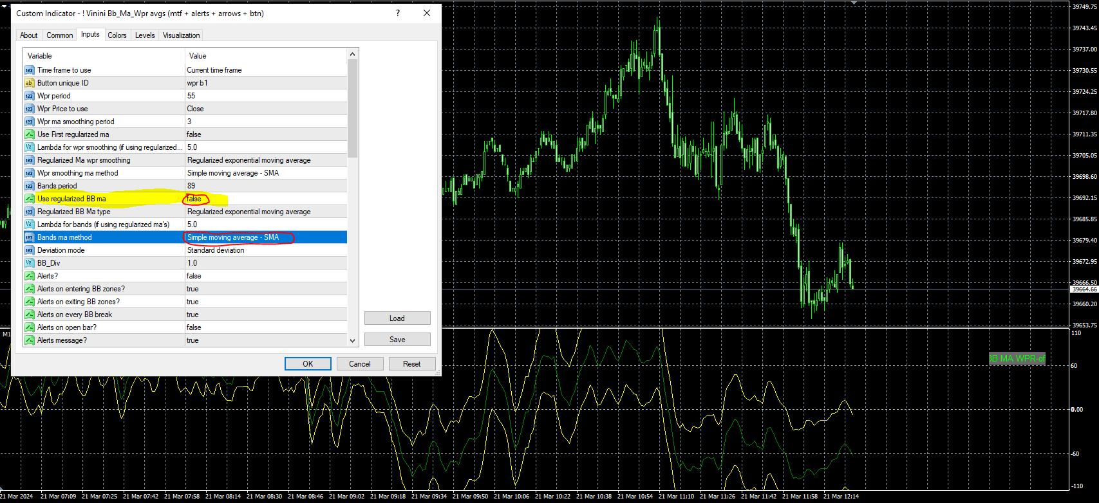Click the BB MA WPR chart toggle button
Viewport: 1099px width, 503px height.
tap(1017, 358)
